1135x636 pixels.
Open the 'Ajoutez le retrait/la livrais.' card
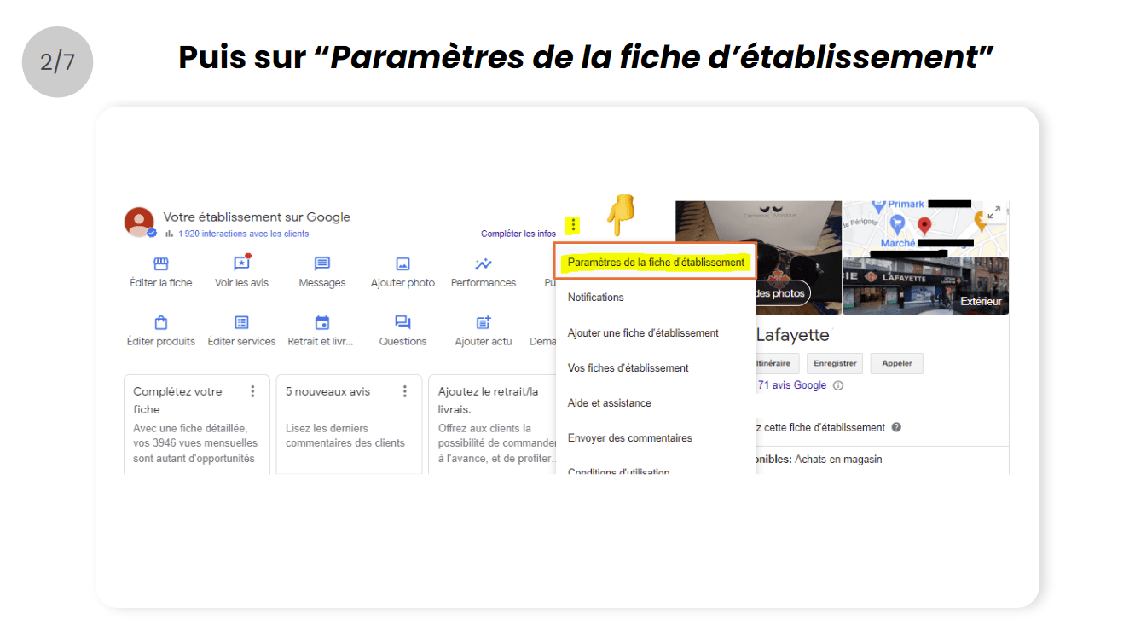point(493,424)
